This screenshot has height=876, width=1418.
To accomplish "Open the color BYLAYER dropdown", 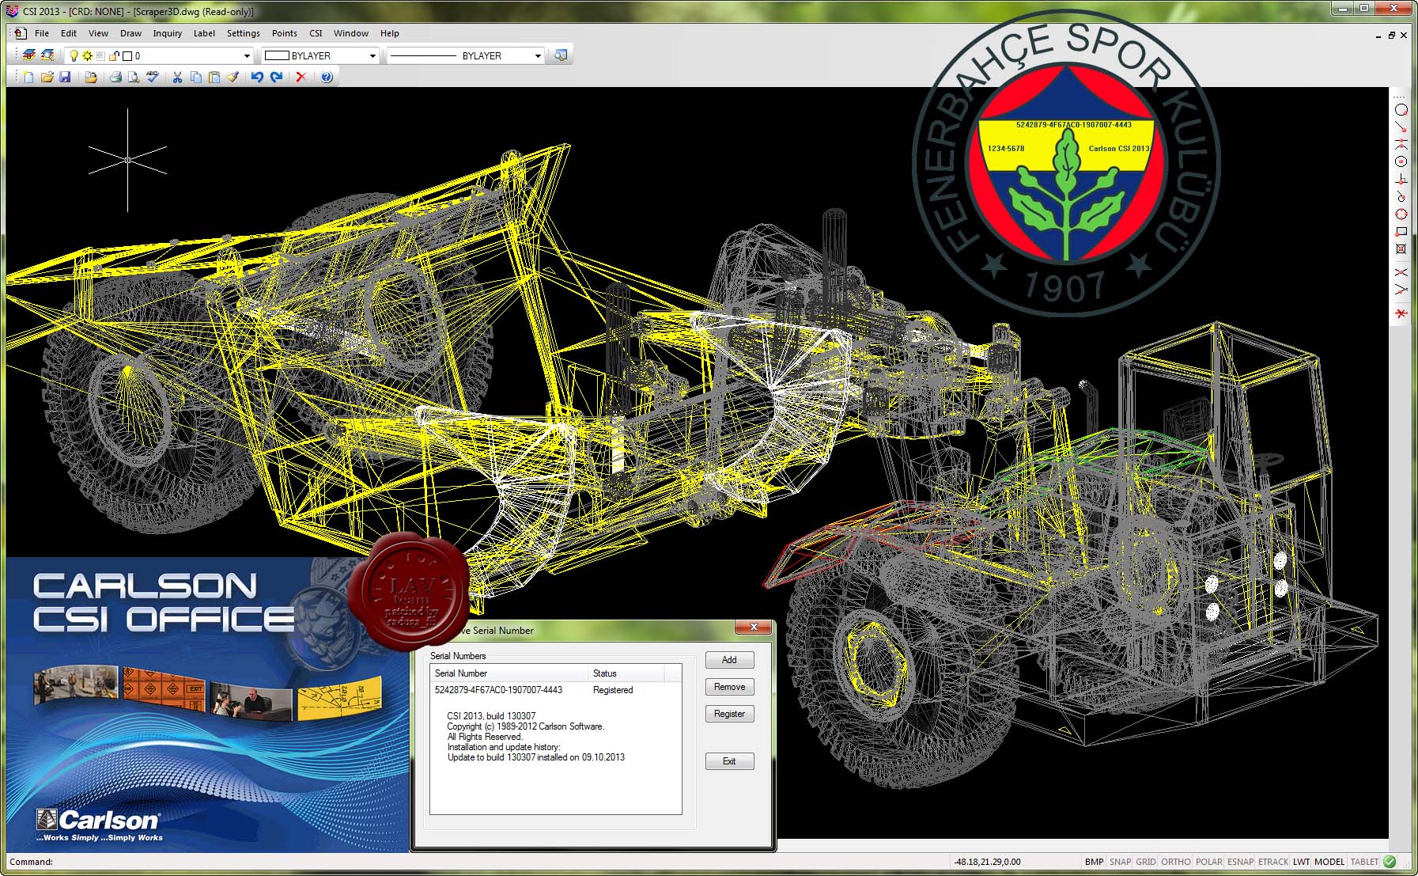I will tap(372, 55).
